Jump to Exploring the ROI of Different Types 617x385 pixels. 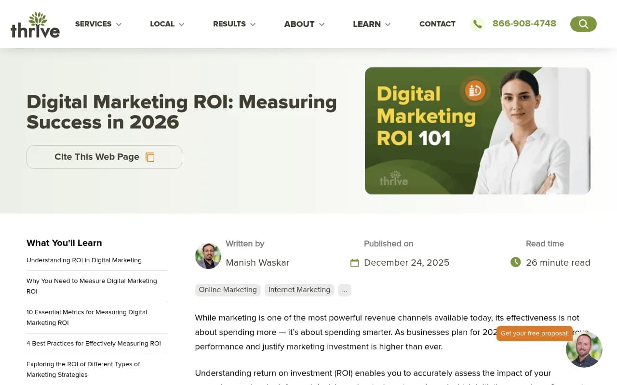click(83, 370)
